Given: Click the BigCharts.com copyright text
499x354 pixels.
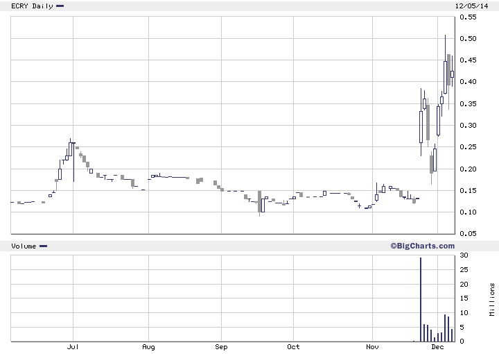Looking at the screenshot, I should click(423, 246).
